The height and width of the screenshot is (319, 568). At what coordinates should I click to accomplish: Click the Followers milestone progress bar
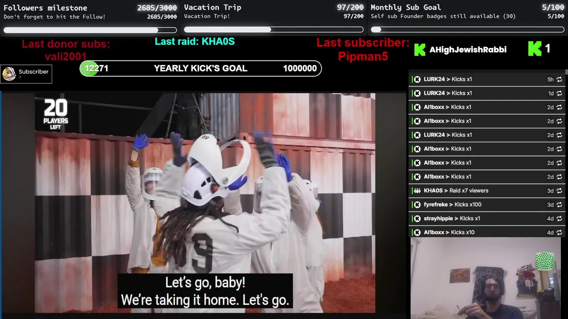[90, 30]
